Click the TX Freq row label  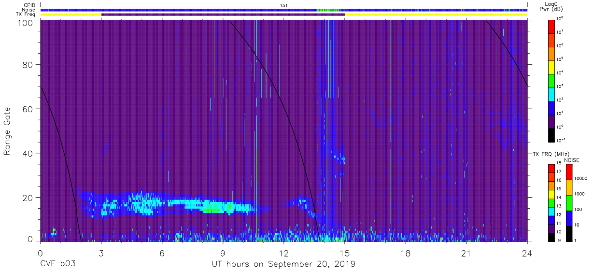pos(26,14)
